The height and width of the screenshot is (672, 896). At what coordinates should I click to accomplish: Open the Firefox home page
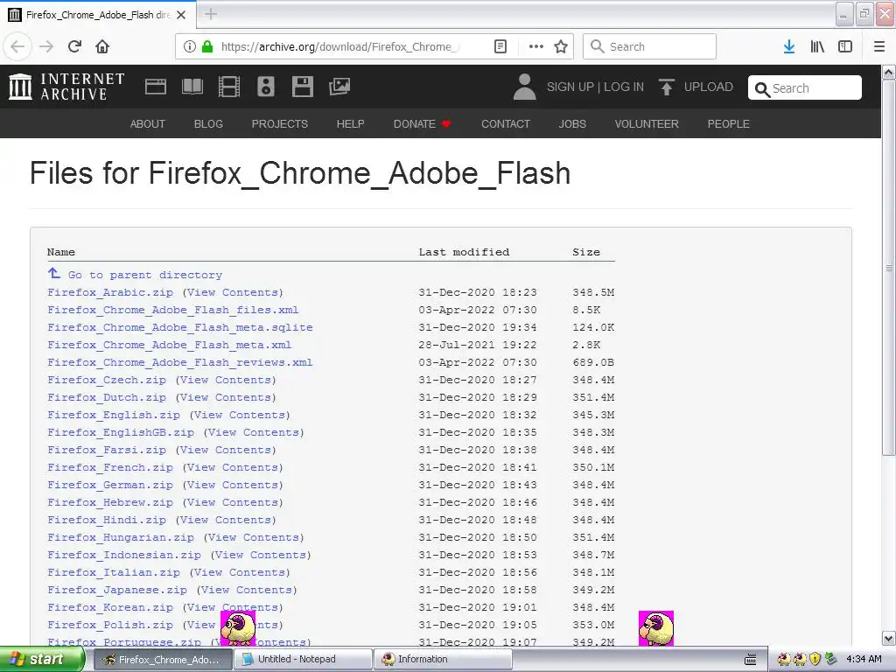tap(102, 46)
